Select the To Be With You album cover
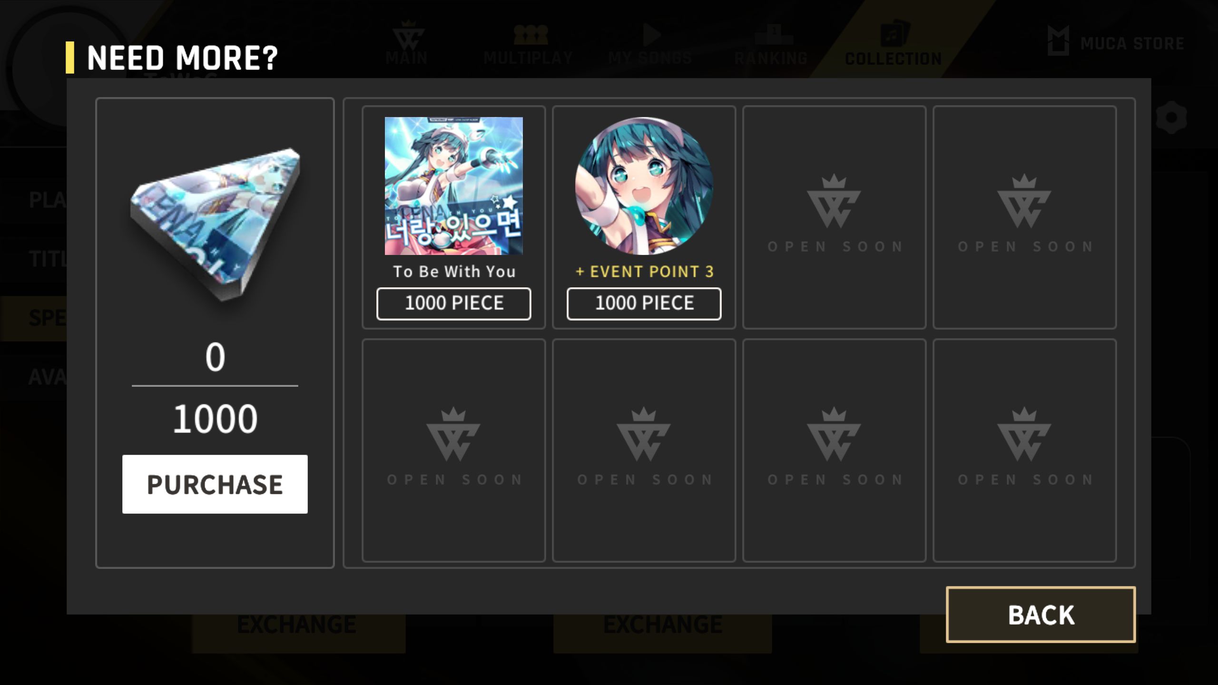This screenshot has height=685, width=1218. [x=453, y=186]
